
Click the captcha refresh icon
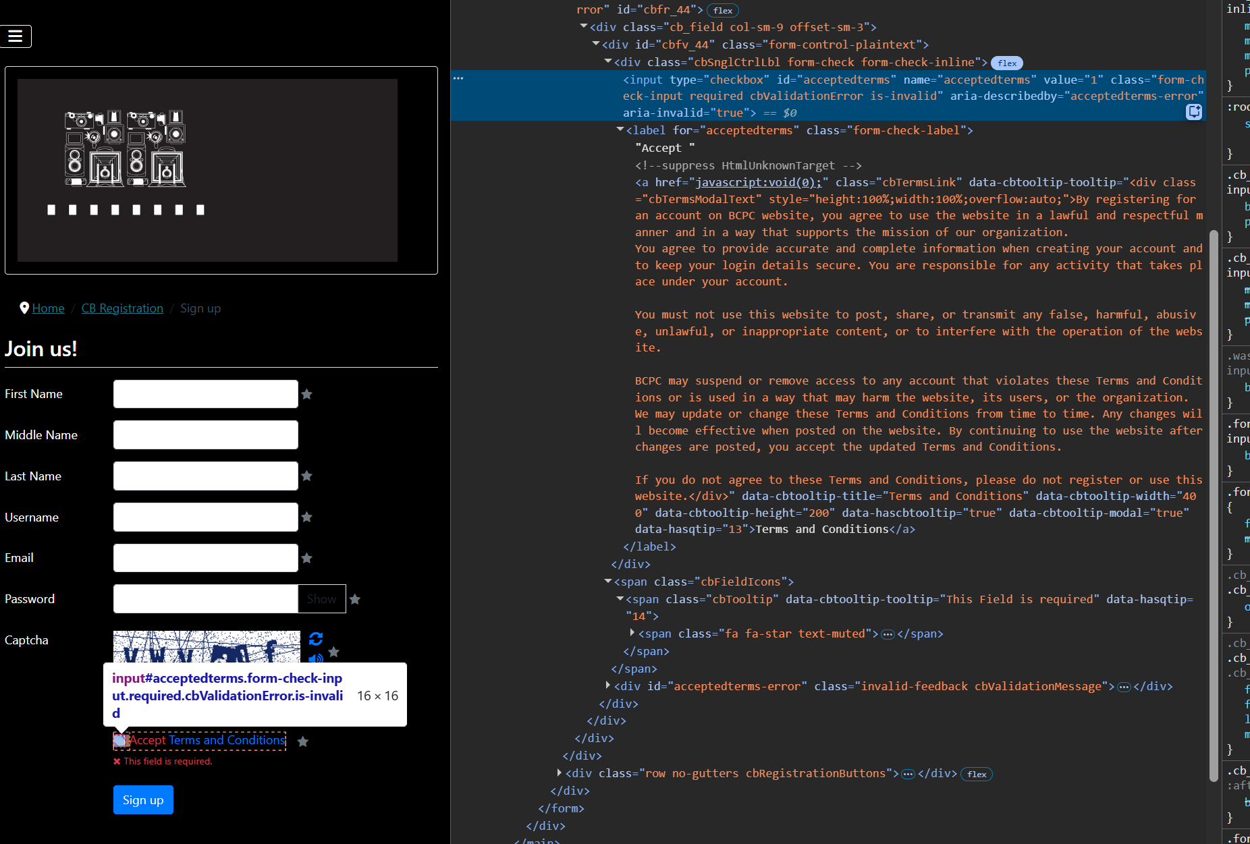tap(315, 638)
